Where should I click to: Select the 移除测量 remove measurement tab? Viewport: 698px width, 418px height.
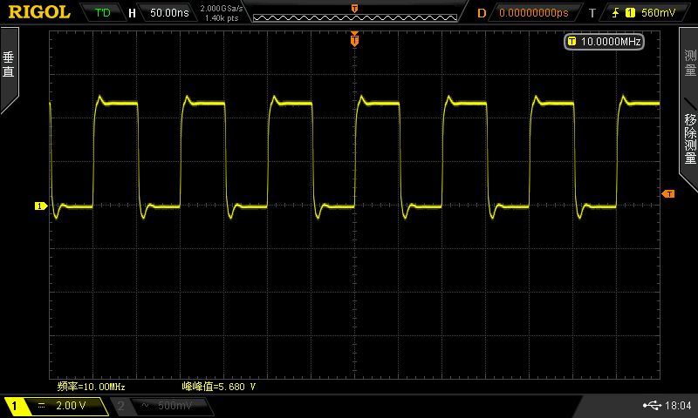pyautogui.click(x=690, y=138)
